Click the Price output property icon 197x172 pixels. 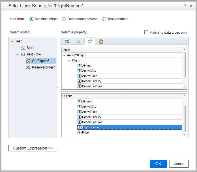click(x=80, y=132)
